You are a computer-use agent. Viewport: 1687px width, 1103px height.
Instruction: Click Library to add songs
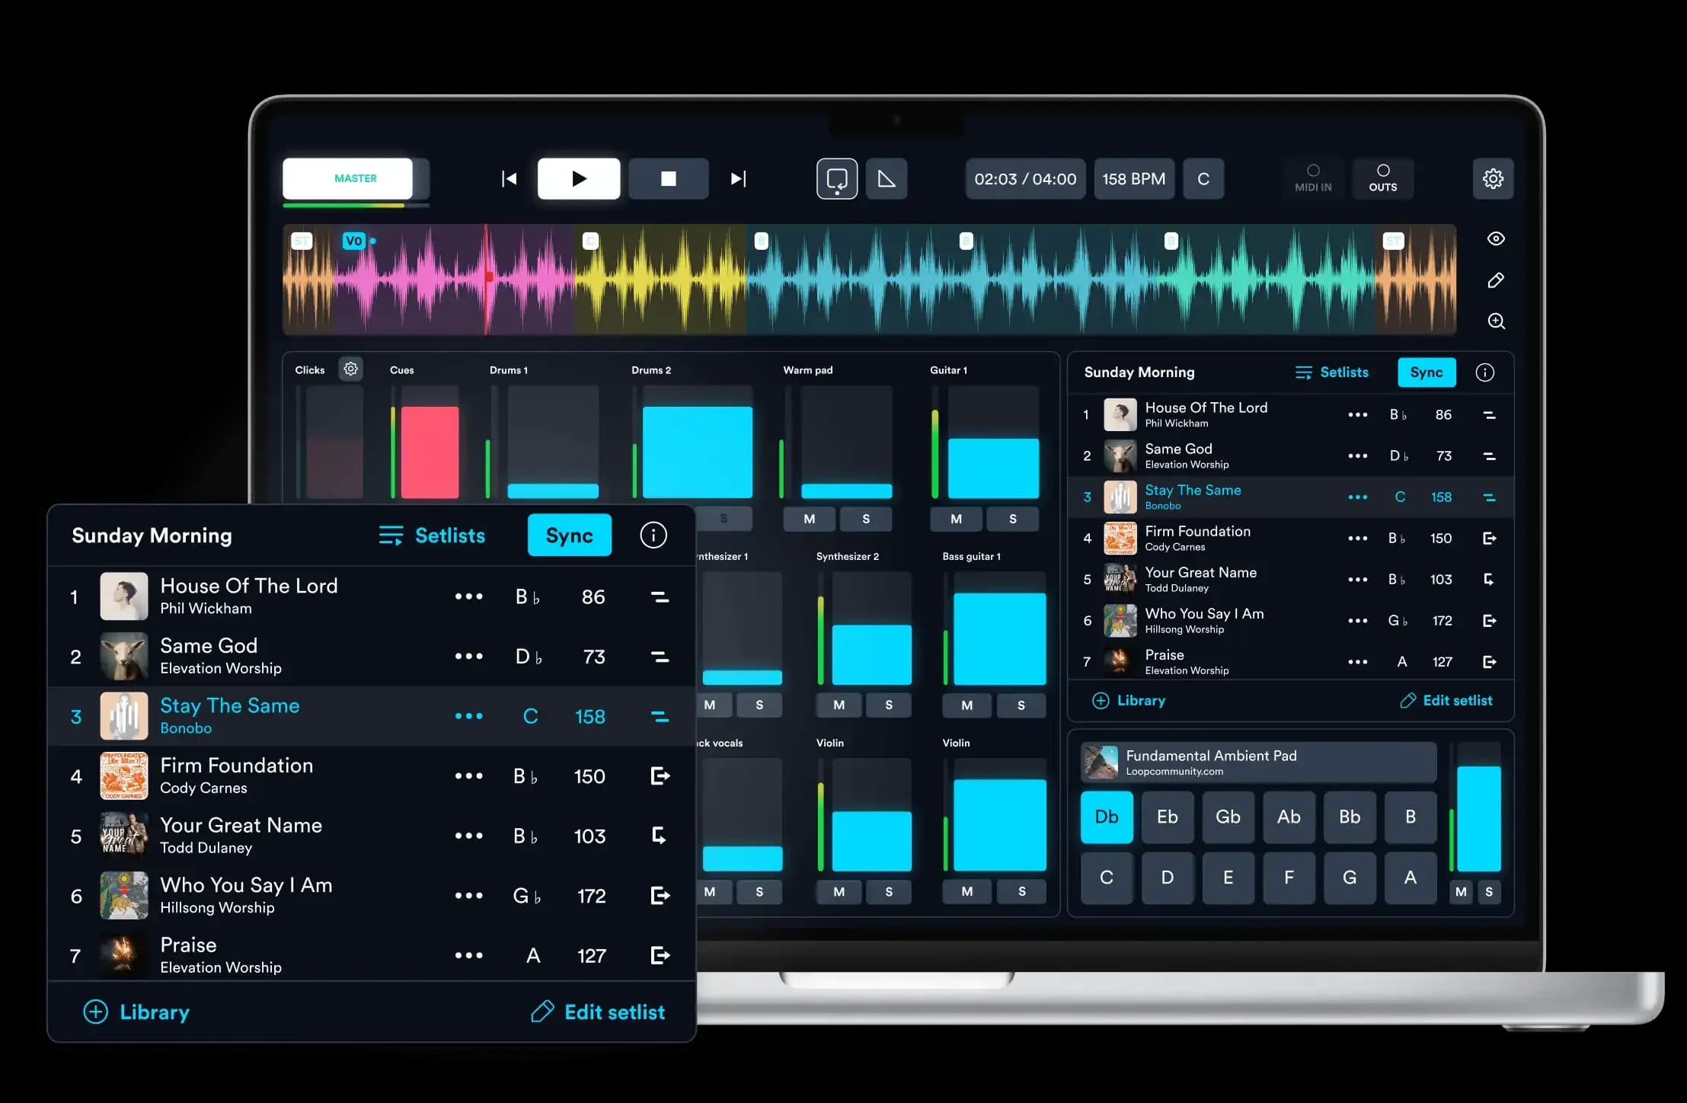click(137, 1012)
